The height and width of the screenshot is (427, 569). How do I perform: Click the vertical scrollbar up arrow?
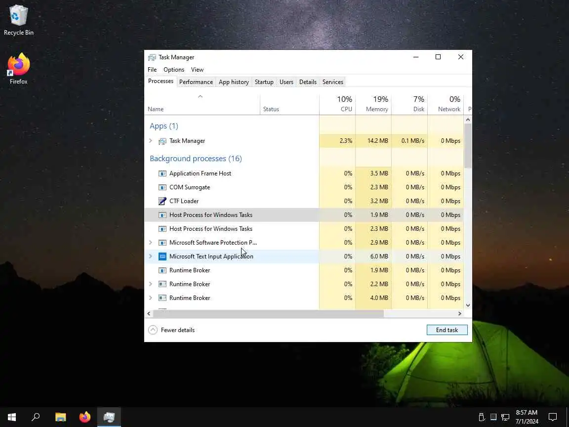point(468,120)
